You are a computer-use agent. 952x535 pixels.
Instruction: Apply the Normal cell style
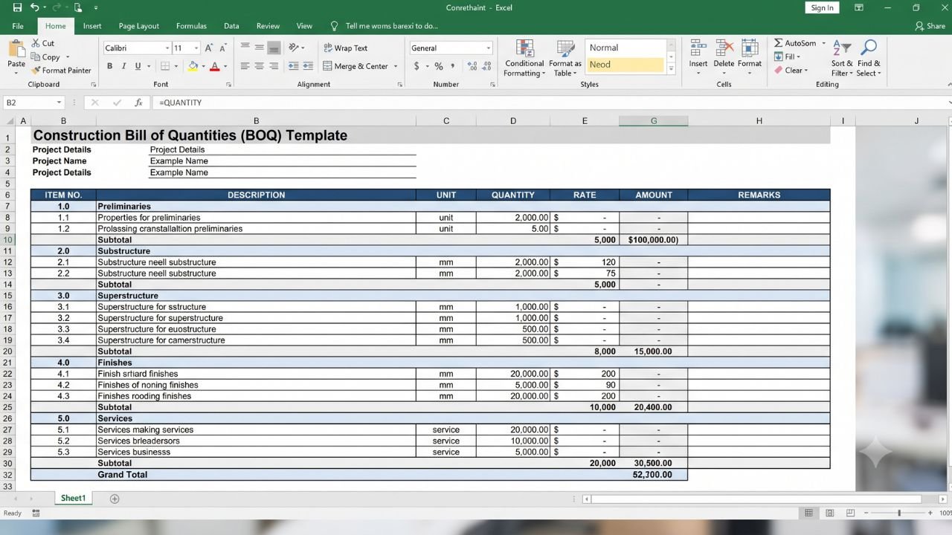coord(625,48)
